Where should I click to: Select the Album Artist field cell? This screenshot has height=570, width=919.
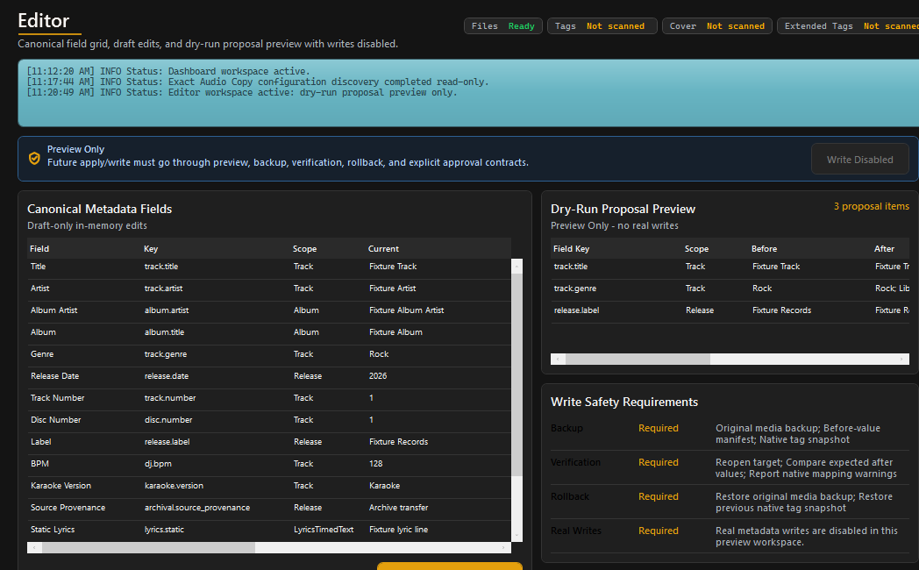point(53,310)
